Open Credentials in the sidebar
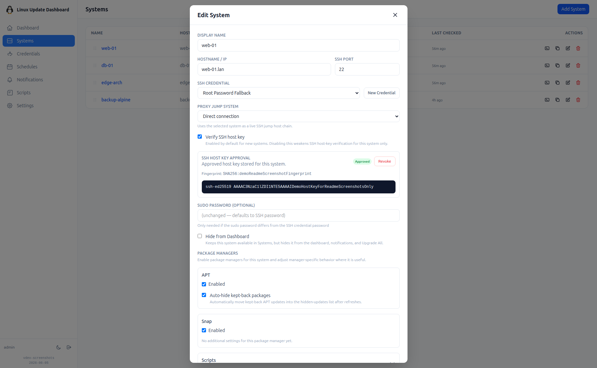The image size is (597, 368). coord(39,54)
